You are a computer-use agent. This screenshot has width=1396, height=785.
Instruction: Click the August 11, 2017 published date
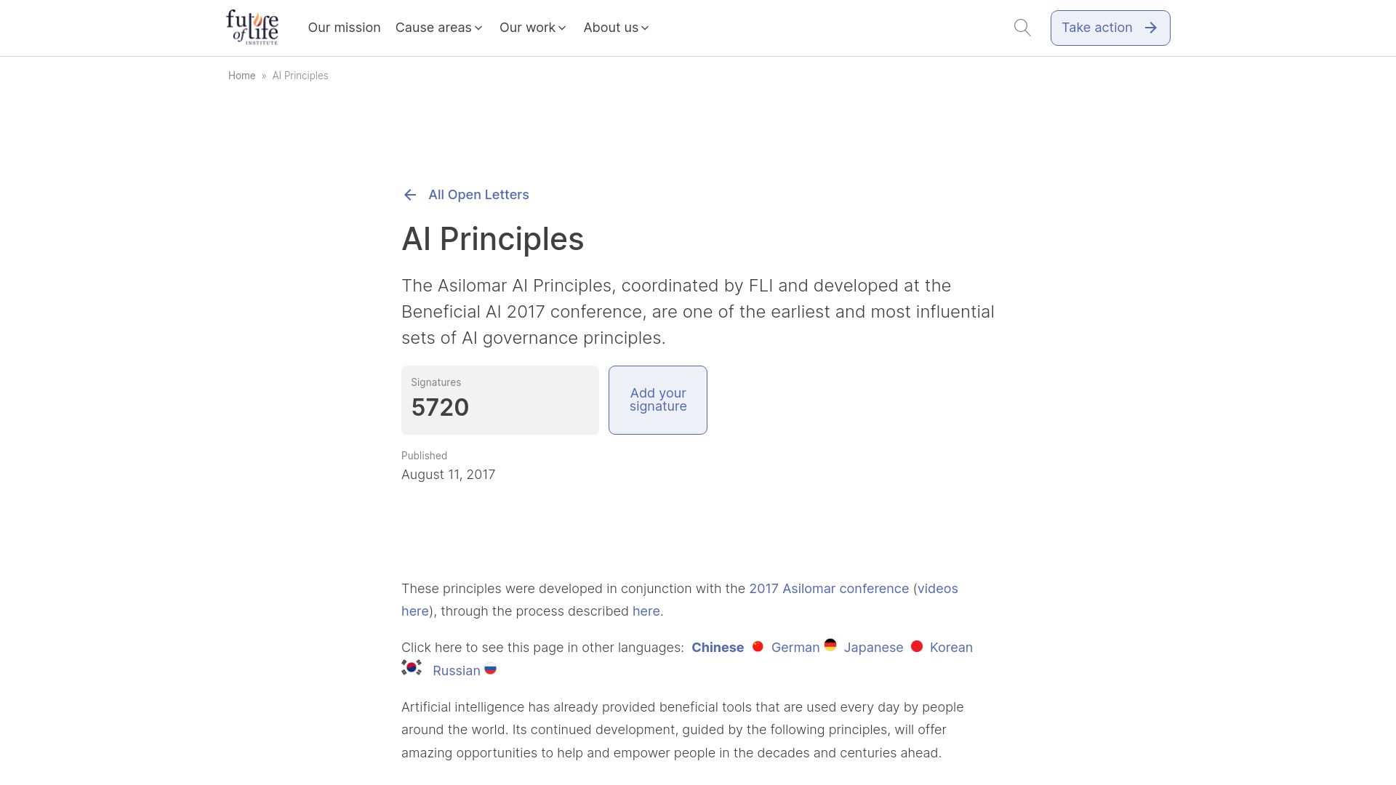(x=448, y=475)
